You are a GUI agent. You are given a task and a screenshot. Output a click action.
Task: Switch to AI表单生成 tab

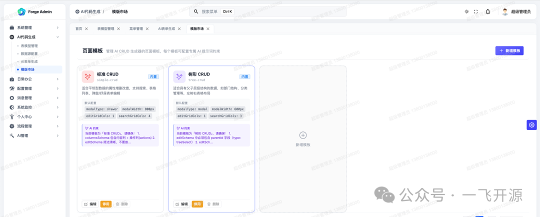(x=166, y=29)
